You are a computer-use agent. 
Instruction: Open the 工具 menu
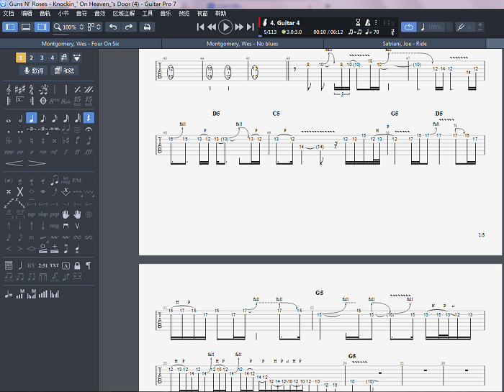pyautogui.click(x=147, y=13)
